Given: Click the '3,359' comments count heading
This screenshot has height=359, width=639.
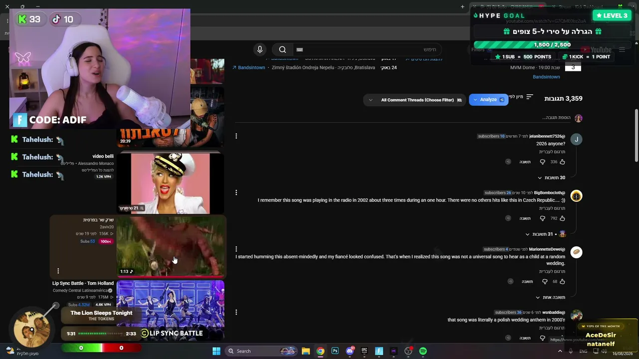Looking at the screenshot, I should (x=563, y=98).
